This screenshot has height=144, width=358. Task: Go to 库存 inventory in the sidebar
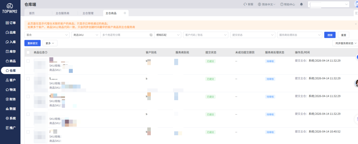coord(10,51)
